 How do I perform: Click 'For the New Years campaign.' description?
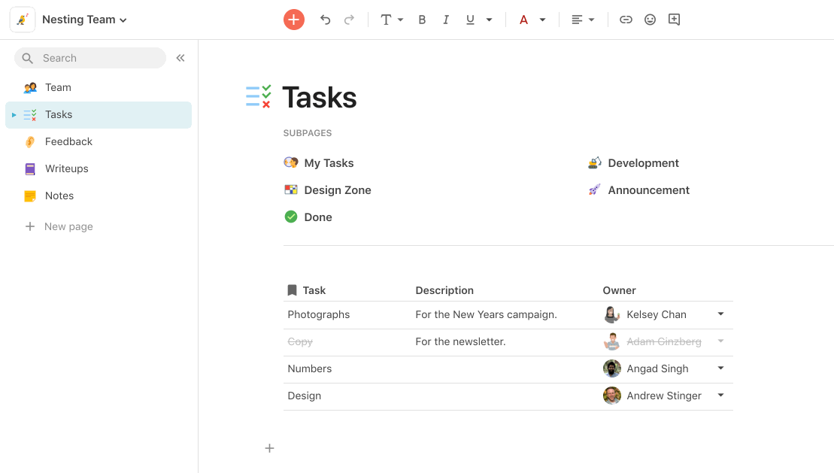coord(486,314)
